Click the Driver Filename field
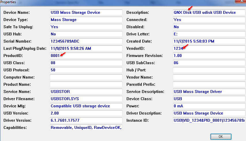Viewport: 246px width, 141px height. point(86,99)
